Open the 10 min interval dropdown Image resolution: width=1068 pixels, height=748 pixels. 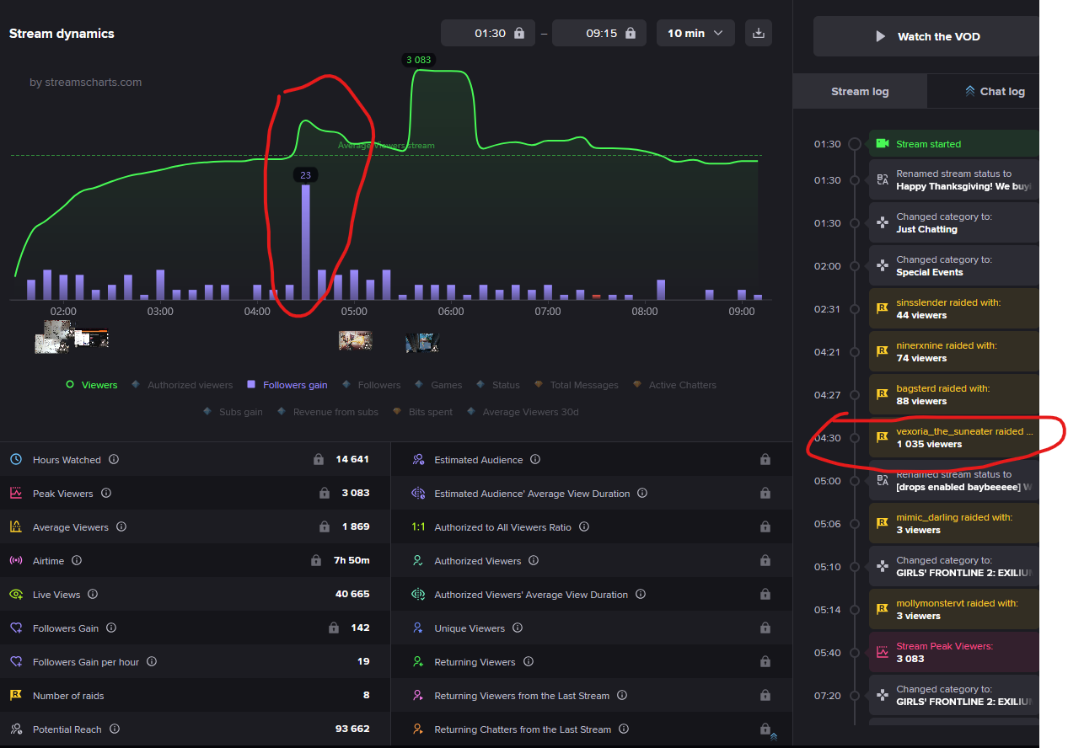tap(695, 34)
